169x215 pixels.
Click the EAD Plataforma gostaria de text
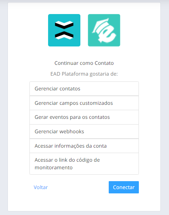coord(84,74)
